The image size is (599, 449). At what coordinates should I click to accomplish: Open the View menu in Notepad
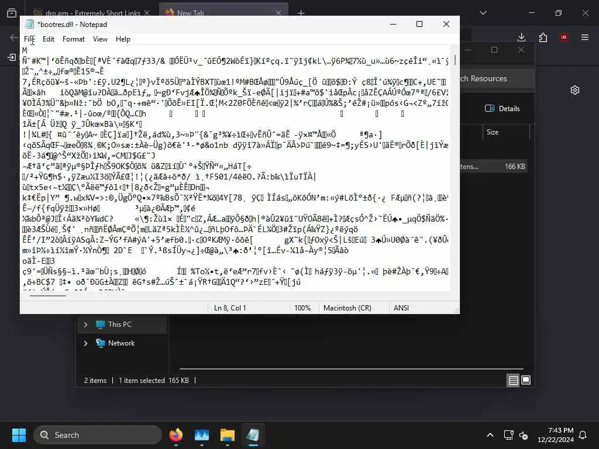click(x=100, y=39)
